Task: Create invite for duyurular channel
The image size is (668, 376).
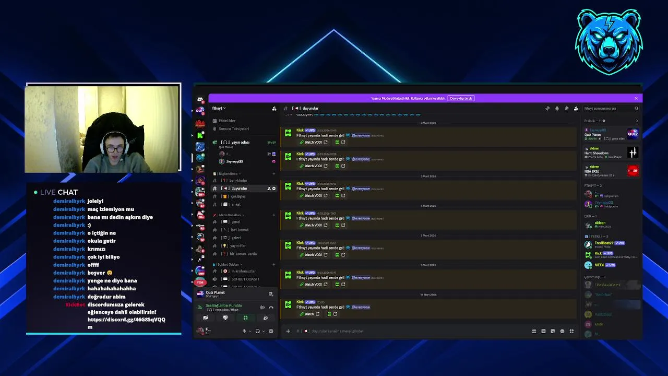Action: coord(269,189)
